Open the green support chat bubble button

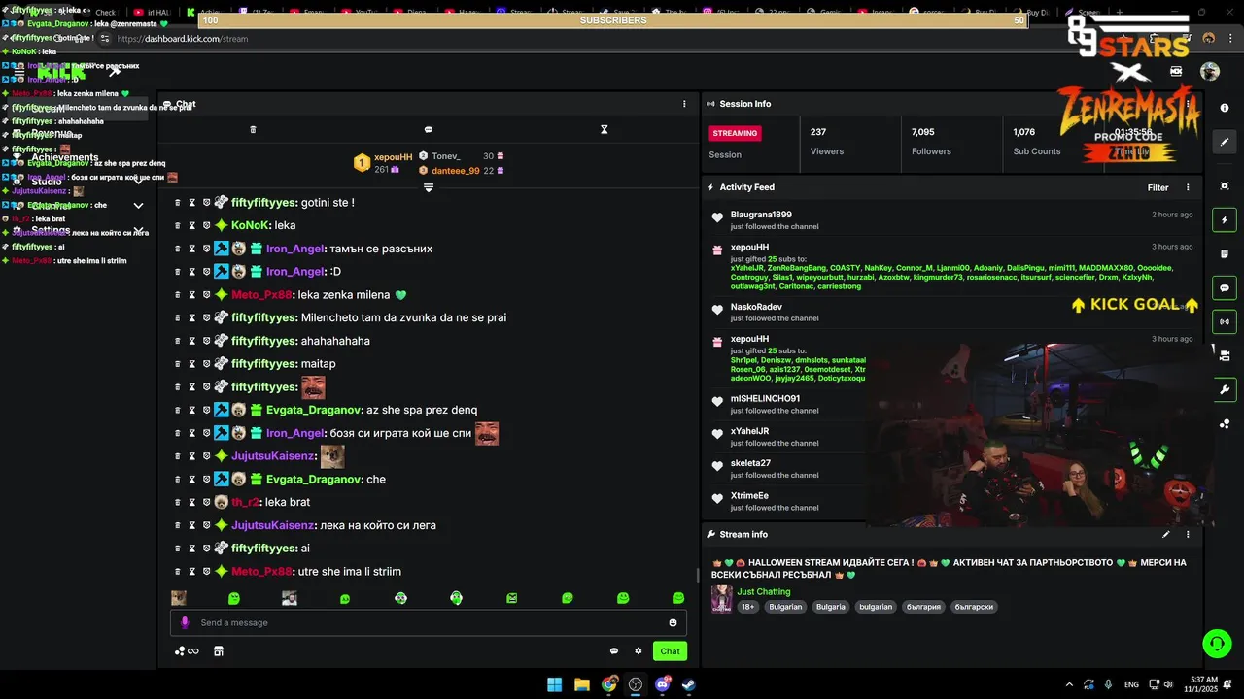(1216, 643)
